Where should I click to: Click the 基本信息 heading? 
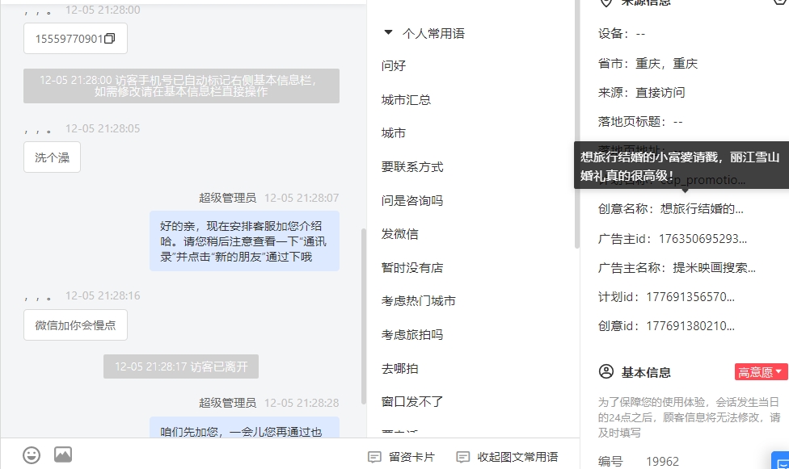pyautogui.click(x=646, y=372)
